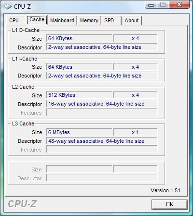Select the Cache tab
Image resolution: width=193 pixels, height=216 pixels.
point(37,20)
